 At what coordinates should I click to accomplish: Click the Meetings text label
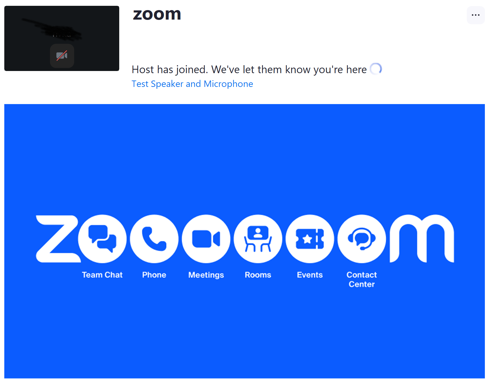click(x=206, y=275)
